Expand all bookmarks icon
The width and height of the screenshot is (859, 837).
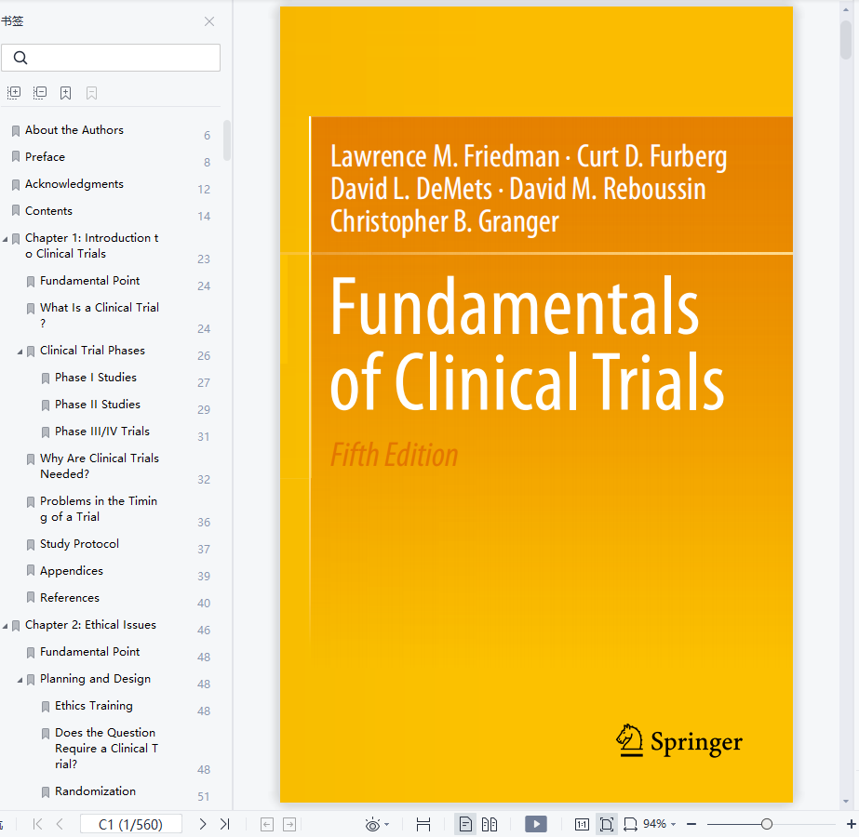coord(14,92)
